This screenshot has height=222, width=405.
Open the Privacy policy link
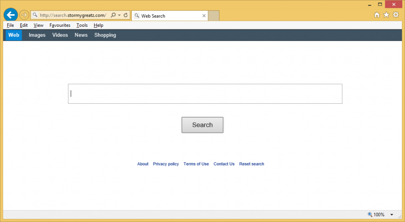[x=166, y=164]
